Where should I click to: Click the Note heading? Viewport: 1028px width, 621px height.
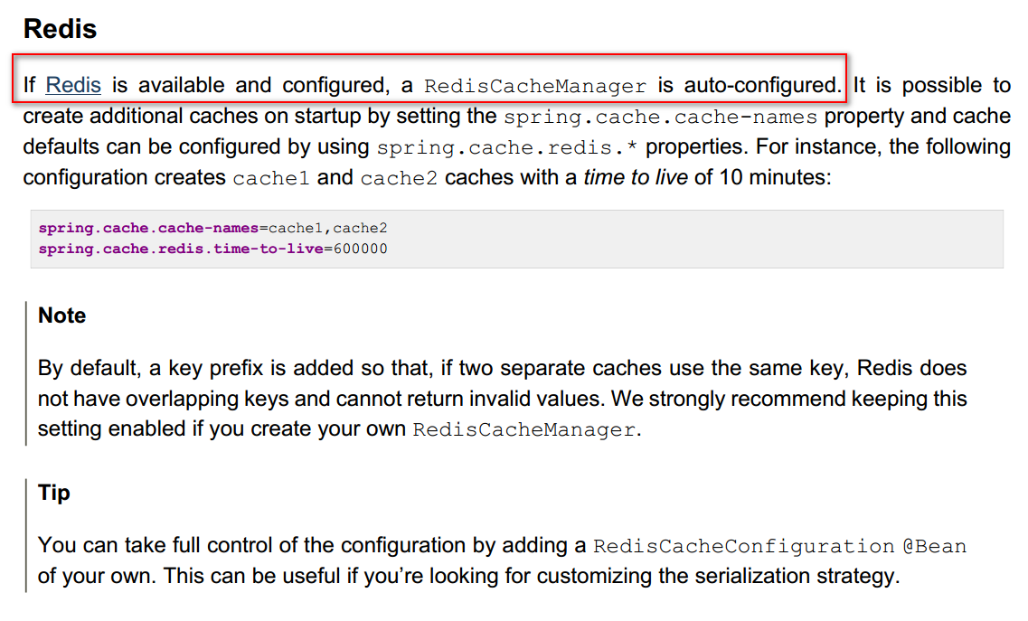point(62,315)
